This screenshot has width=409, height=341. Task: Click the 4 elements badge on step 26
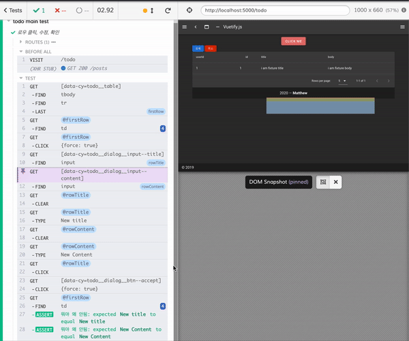(163, 306)
